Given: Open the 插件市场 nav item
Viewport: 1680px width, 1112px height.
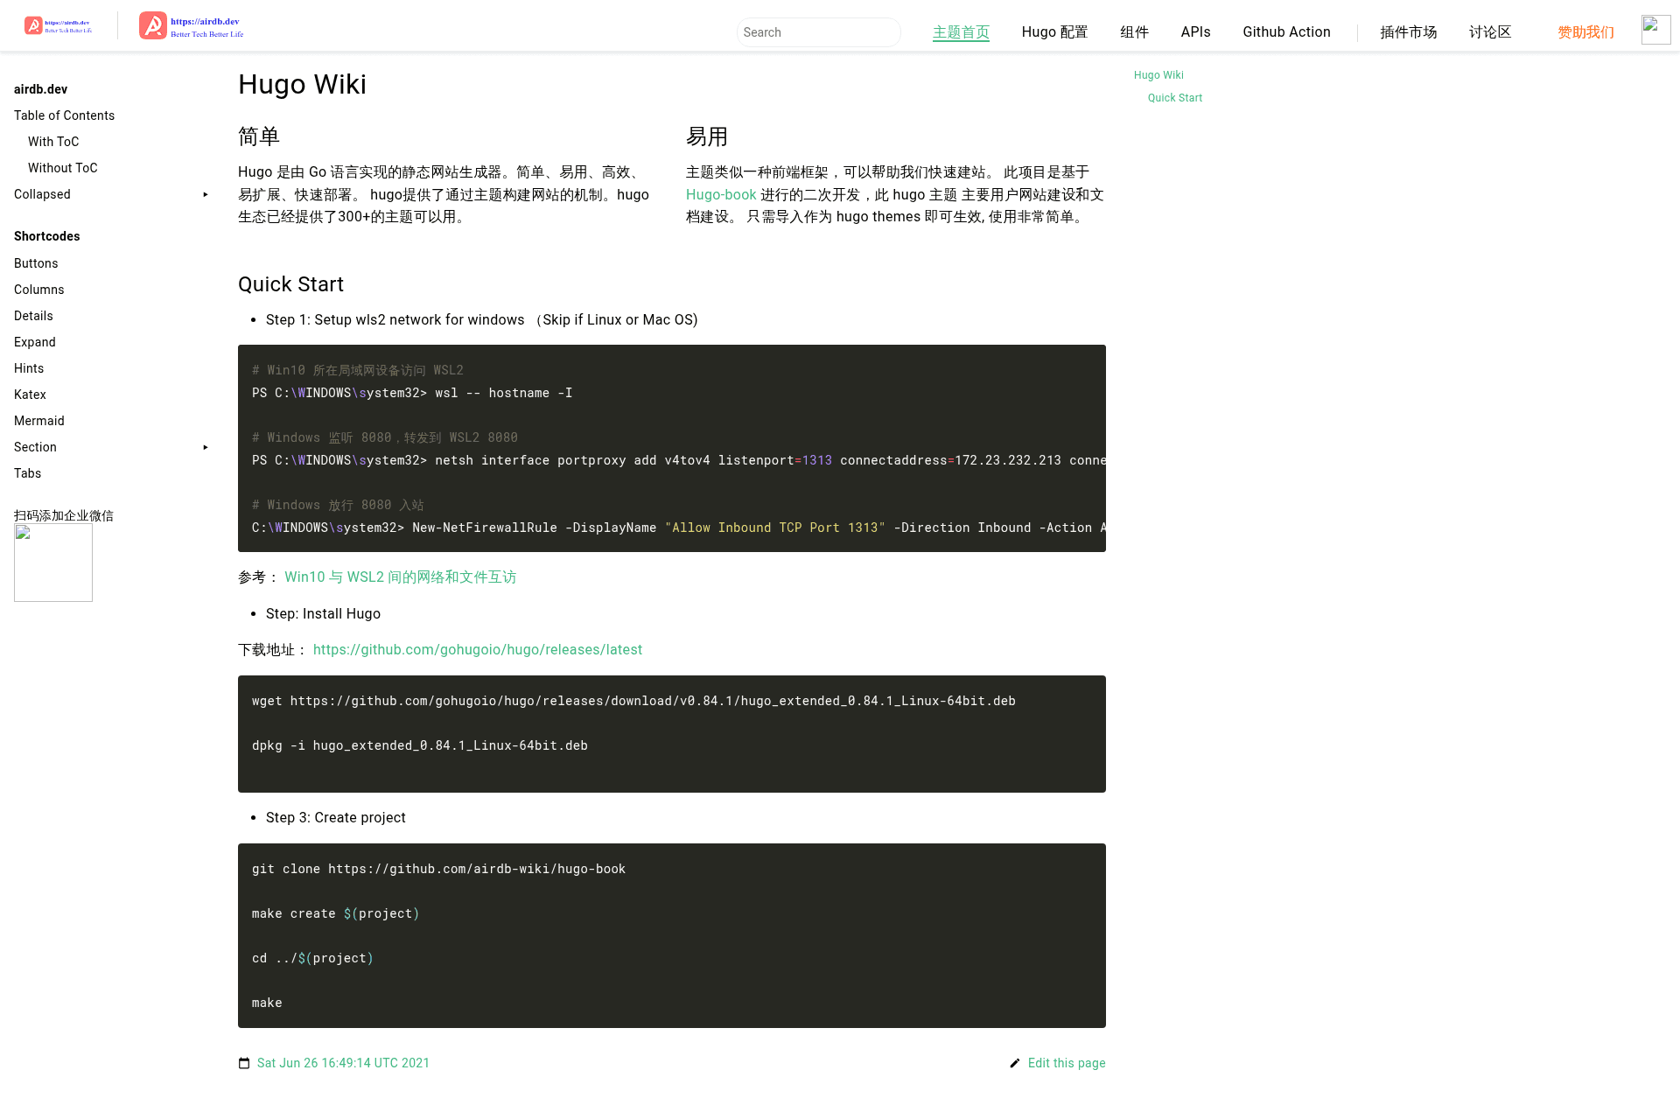Looking at the screenshot, I should click(1408, 32).
